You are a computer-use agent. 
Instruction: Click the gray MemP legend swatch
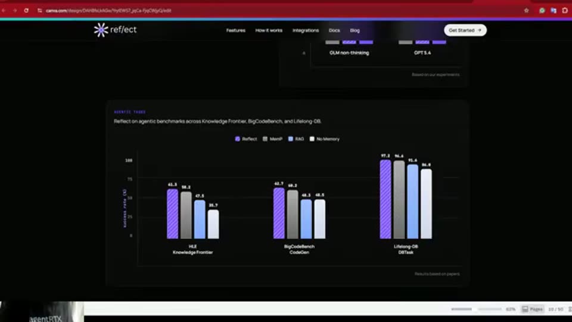pyautogui.click(x=265, y=139)
